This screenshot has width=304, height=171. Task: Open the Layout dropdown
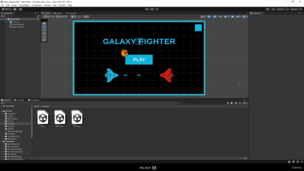[x=296, y=9]
